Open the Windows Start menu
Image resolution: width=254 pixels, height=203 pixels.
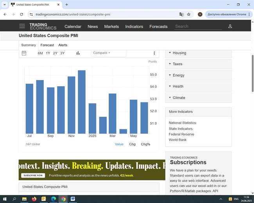5,199
